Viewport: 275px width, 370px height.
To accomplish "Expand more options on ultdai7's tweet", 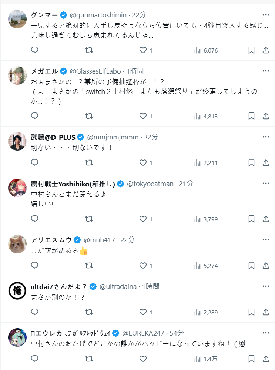I will tap(266, 286).
